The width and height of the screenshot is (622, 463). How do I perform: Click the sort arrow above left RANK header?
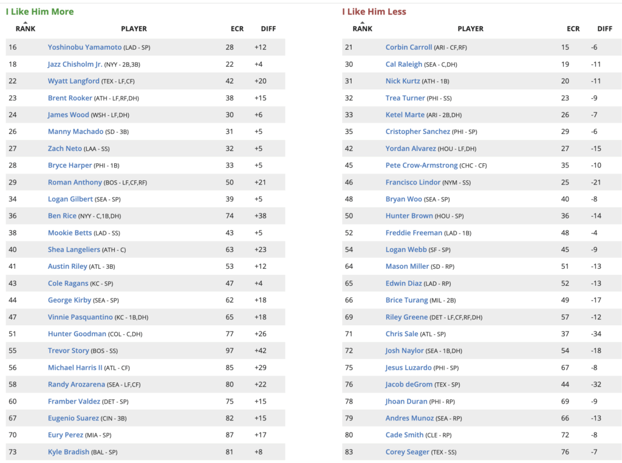26,22
